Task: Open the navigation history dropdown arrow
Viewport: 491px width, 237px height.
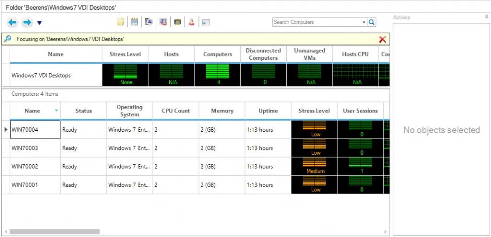Action: click(x=39, y=23)
